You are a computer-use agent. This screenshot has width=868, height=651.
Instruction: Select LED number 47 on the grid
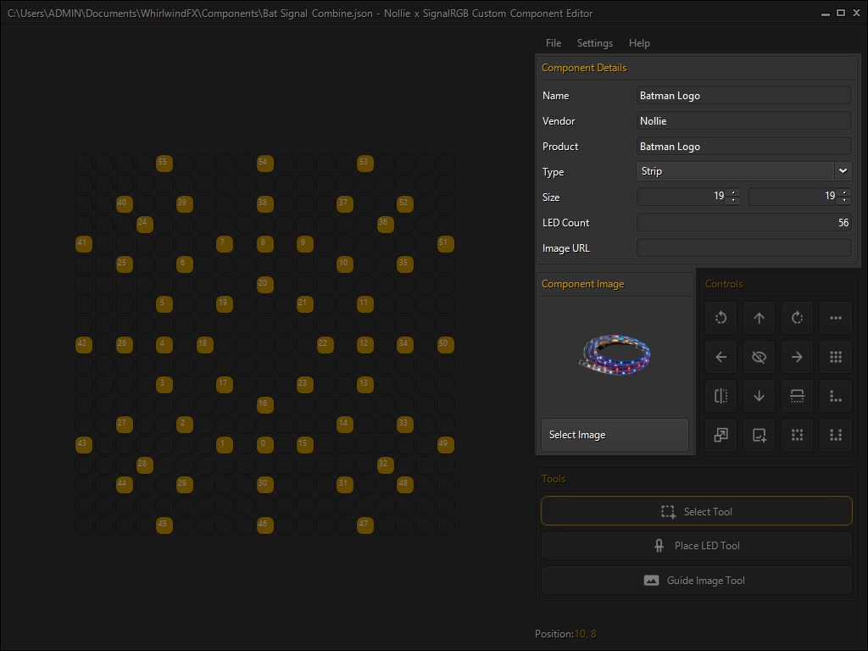click(x=365, y=525)
